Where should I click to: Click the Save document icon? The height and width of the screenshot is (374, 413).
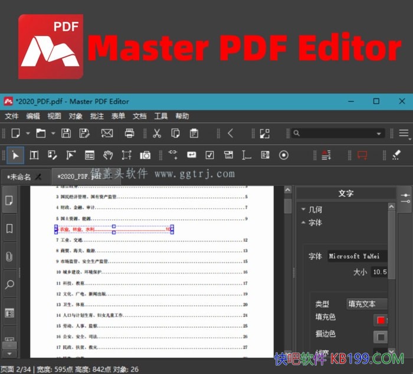point(66,133)
